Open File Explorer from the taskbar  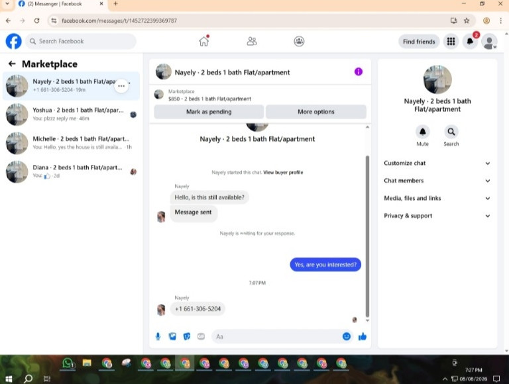click(x=87, y=363)
